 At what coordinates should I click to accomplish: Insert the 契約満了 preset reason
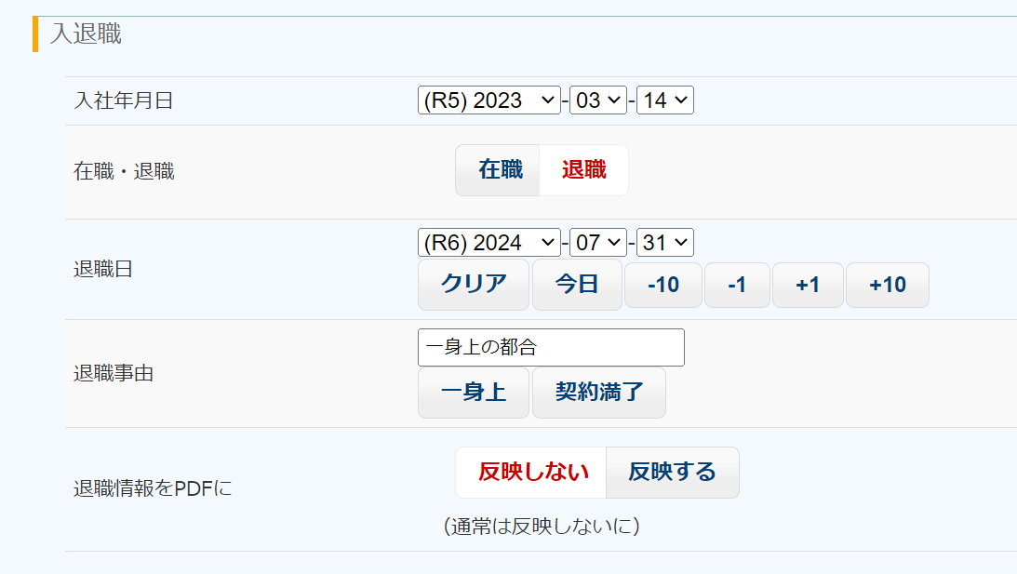[x=598, y=393]
